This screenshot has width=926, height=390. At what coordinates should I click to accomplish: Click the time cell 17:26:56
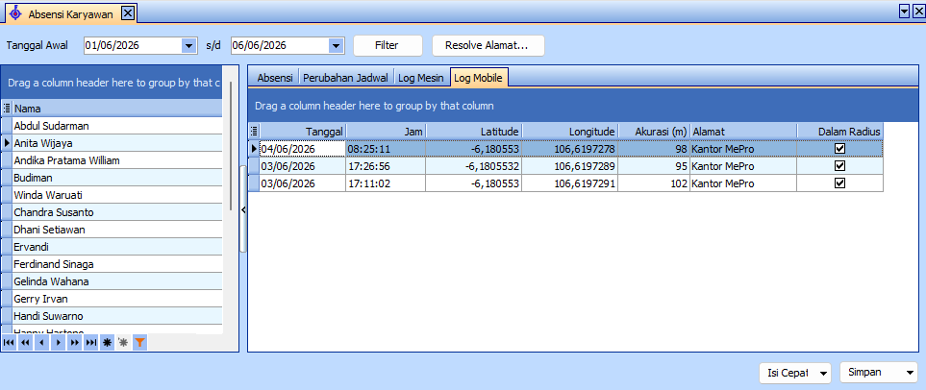point(386,166)
